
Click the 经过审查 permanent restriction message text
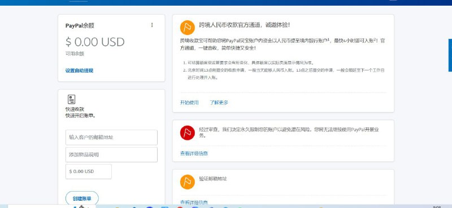[x=289, y=132]
